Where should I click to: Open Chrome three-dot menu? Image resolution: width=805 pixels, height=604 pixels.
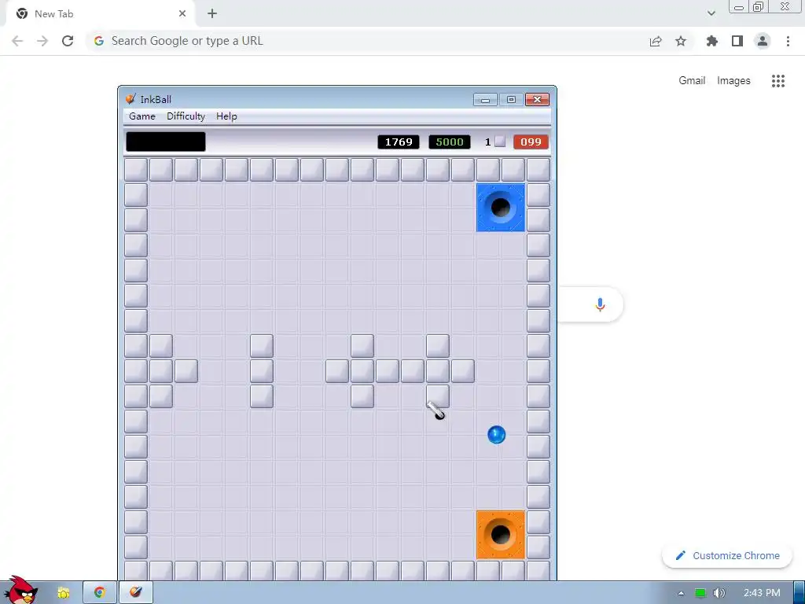click(x=788, y=41)
